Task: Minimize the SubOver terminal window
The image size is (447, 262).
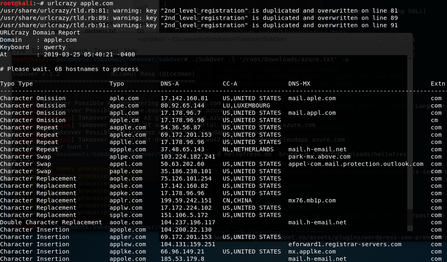Action: click(380, 39)
